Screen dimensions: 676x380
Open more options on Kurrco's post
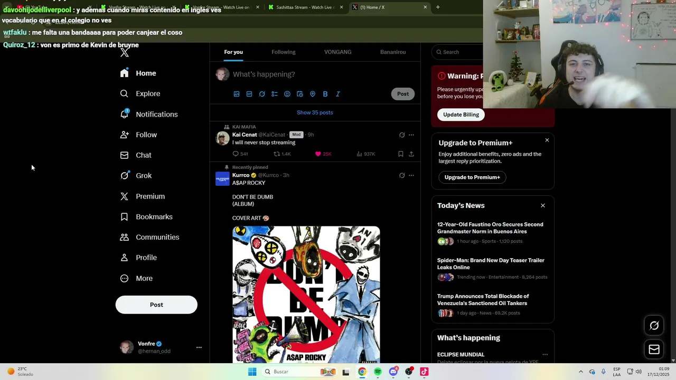(x=411, y=175)
